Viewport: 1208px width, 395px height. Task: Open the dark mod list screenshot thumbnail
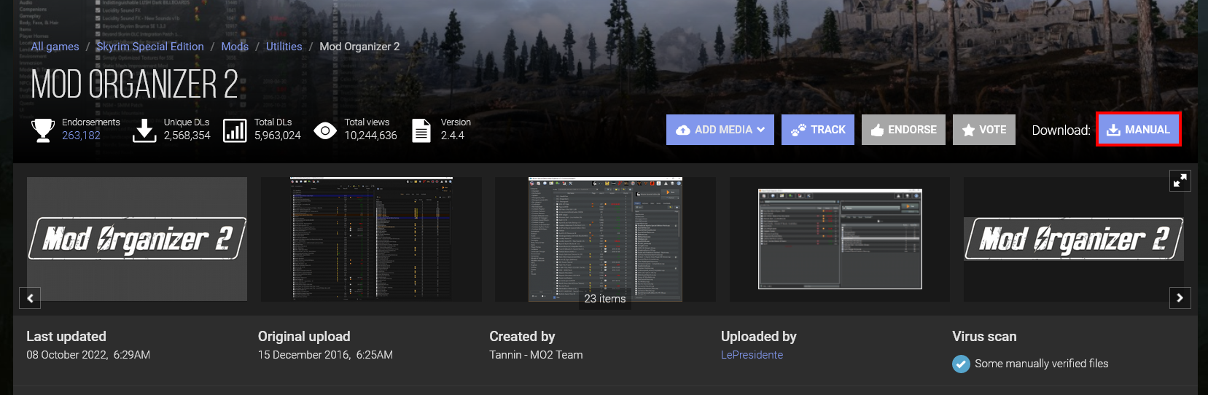coord(372,239)
